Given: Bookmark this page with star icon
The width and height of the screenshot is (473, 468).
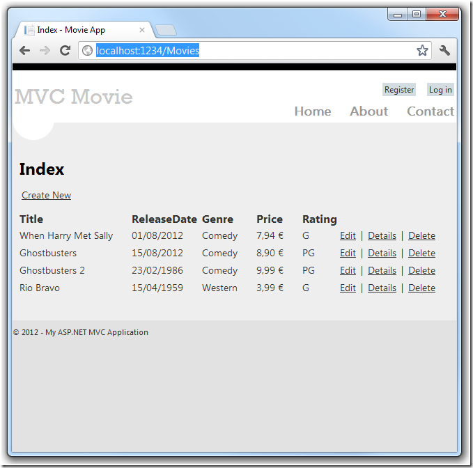Looking at the screenshot, I should click(x=422, y=50).
